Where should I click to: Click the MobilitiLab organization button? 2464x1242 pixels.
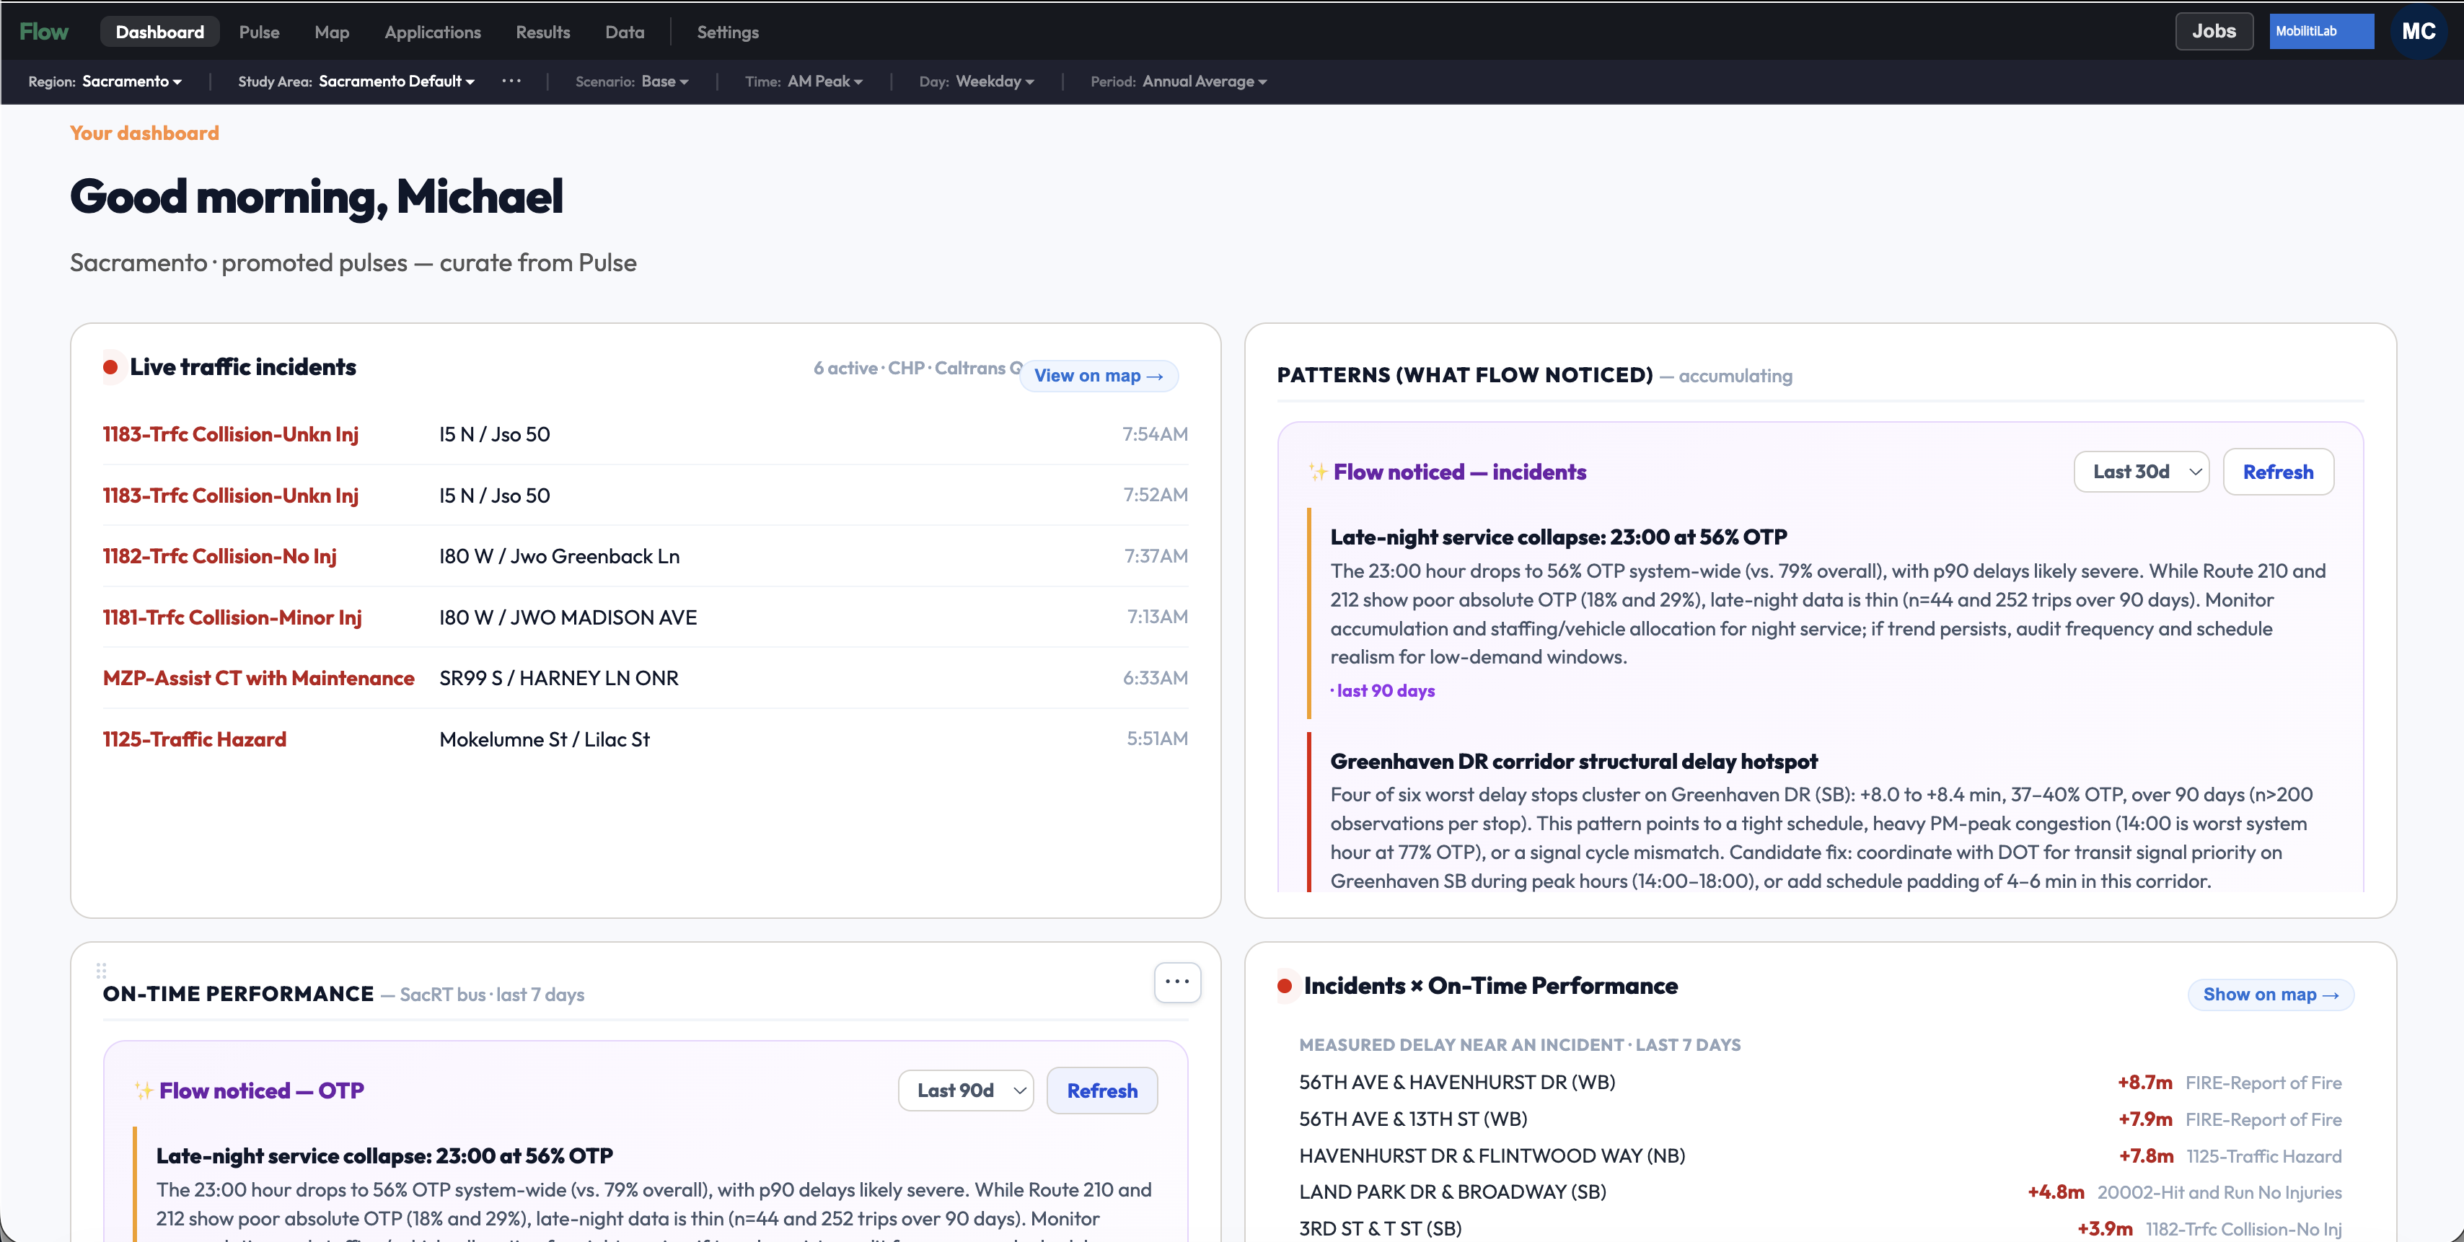(x=2320, y=32)
